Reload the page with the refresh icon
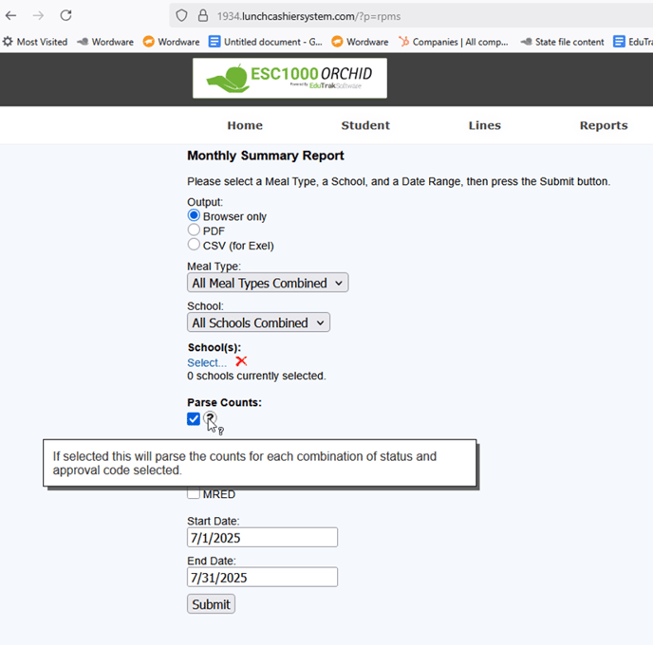 65,16
